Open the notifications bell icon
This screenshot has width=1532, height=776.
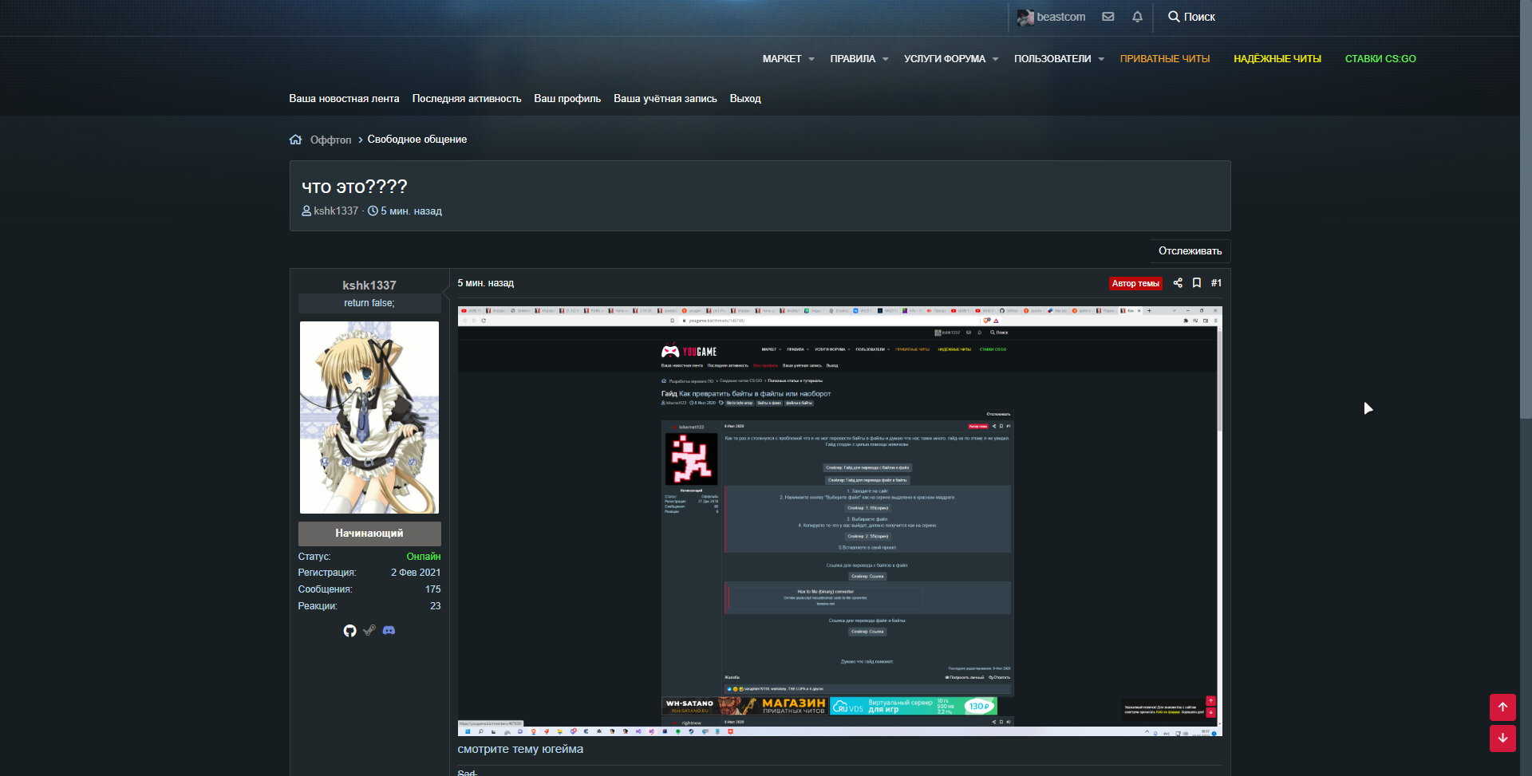coord(1137,17)
